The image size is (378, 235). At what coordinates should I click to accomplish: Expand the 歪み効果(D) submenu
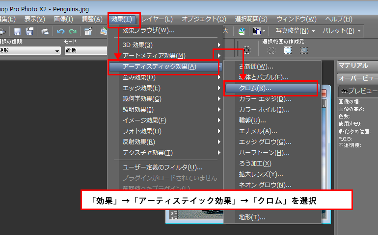coord(165,77)
